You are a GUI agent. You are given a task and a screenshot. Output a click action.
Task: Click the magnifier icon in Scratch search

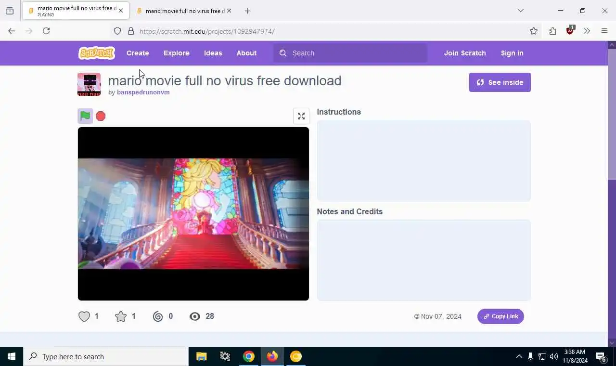pyautogui.click(x=283, y=53)
